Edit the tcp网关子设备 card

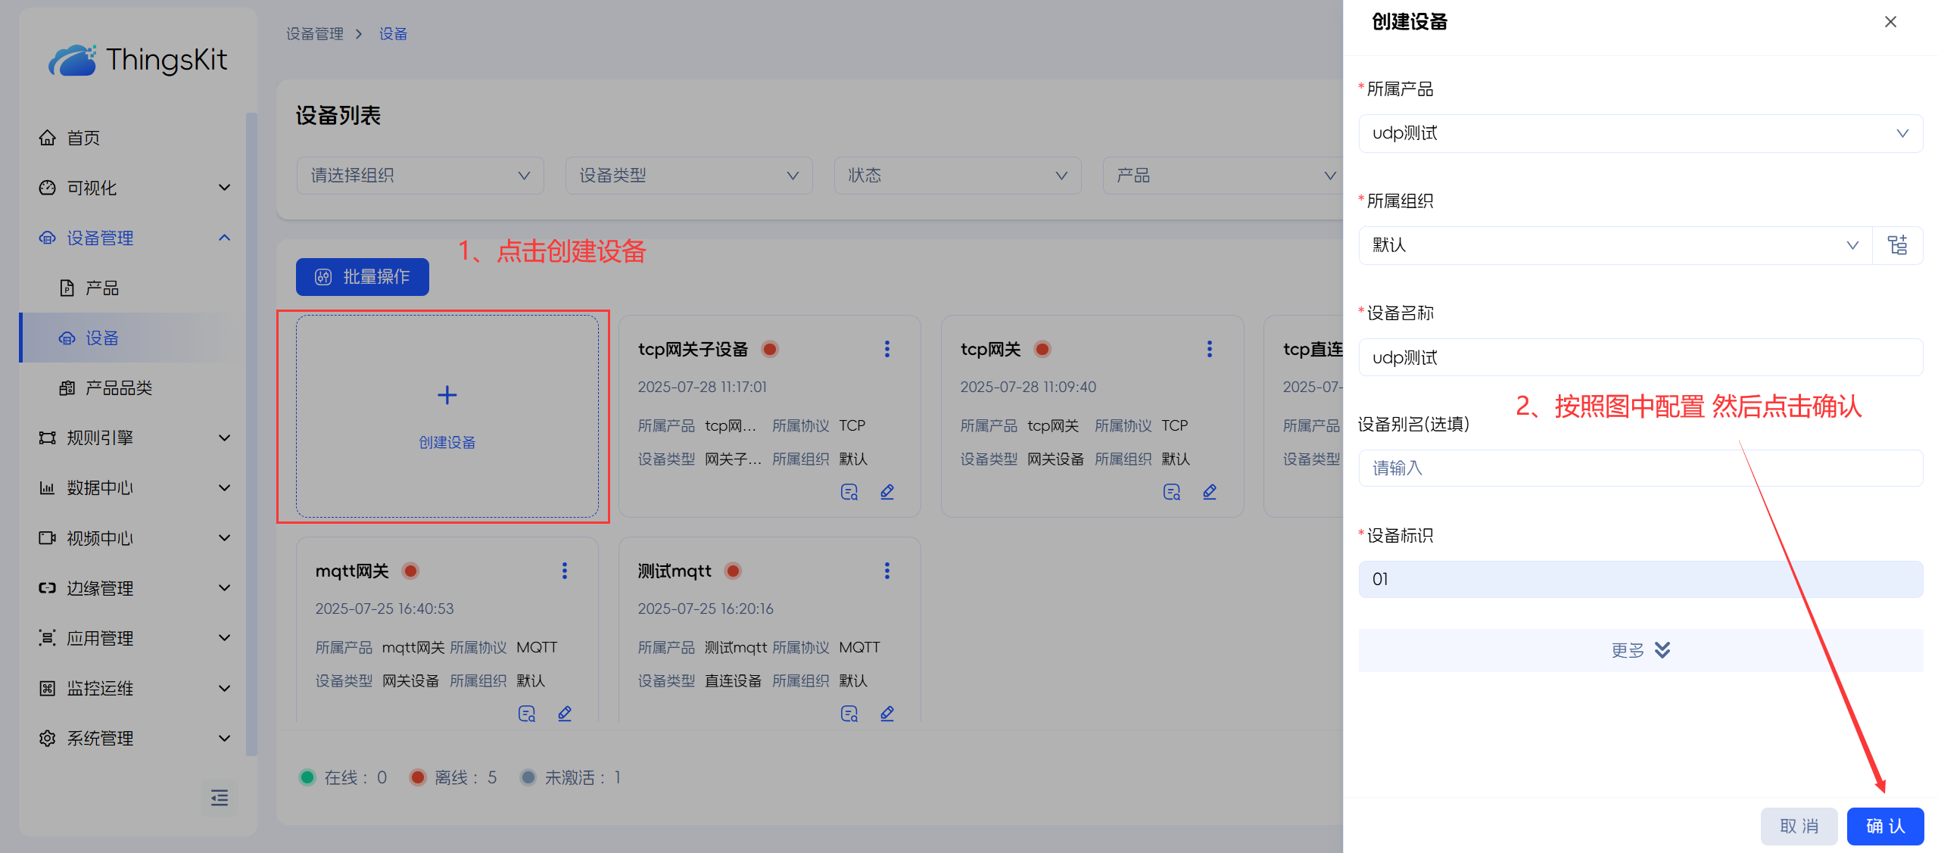coord(887,492)
